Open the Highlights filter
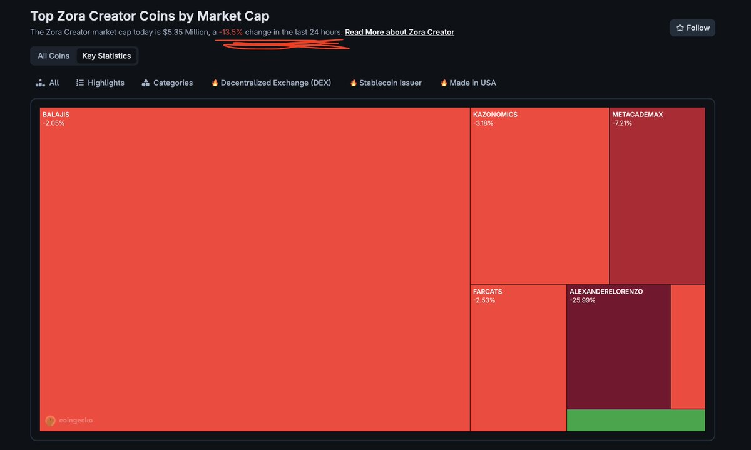 click(100, 83)
